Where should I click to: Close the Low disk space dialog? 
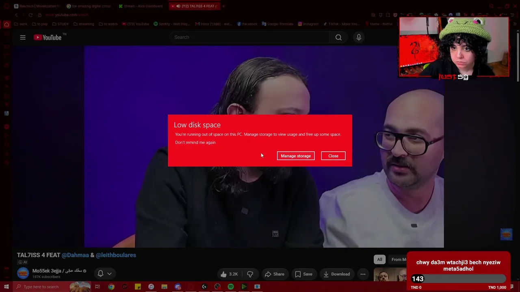tap(333, 156)
